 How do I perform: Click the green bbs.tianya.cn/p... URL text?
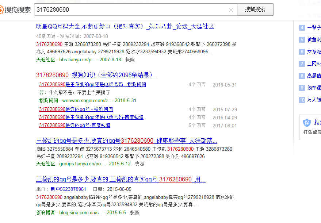(x=77, y=60)
